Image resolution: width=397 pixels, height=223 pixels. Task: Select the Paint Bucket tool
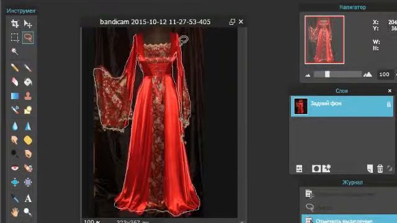(28, 81)
